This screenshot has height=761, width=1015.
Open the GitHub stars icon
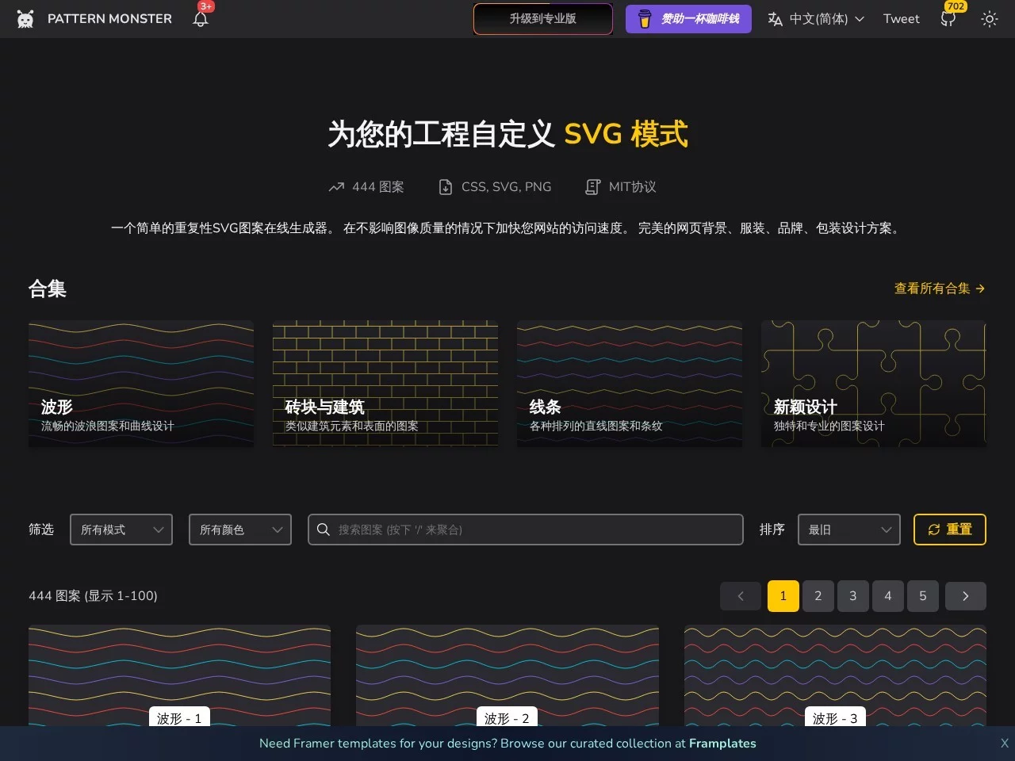pos(948,19)
